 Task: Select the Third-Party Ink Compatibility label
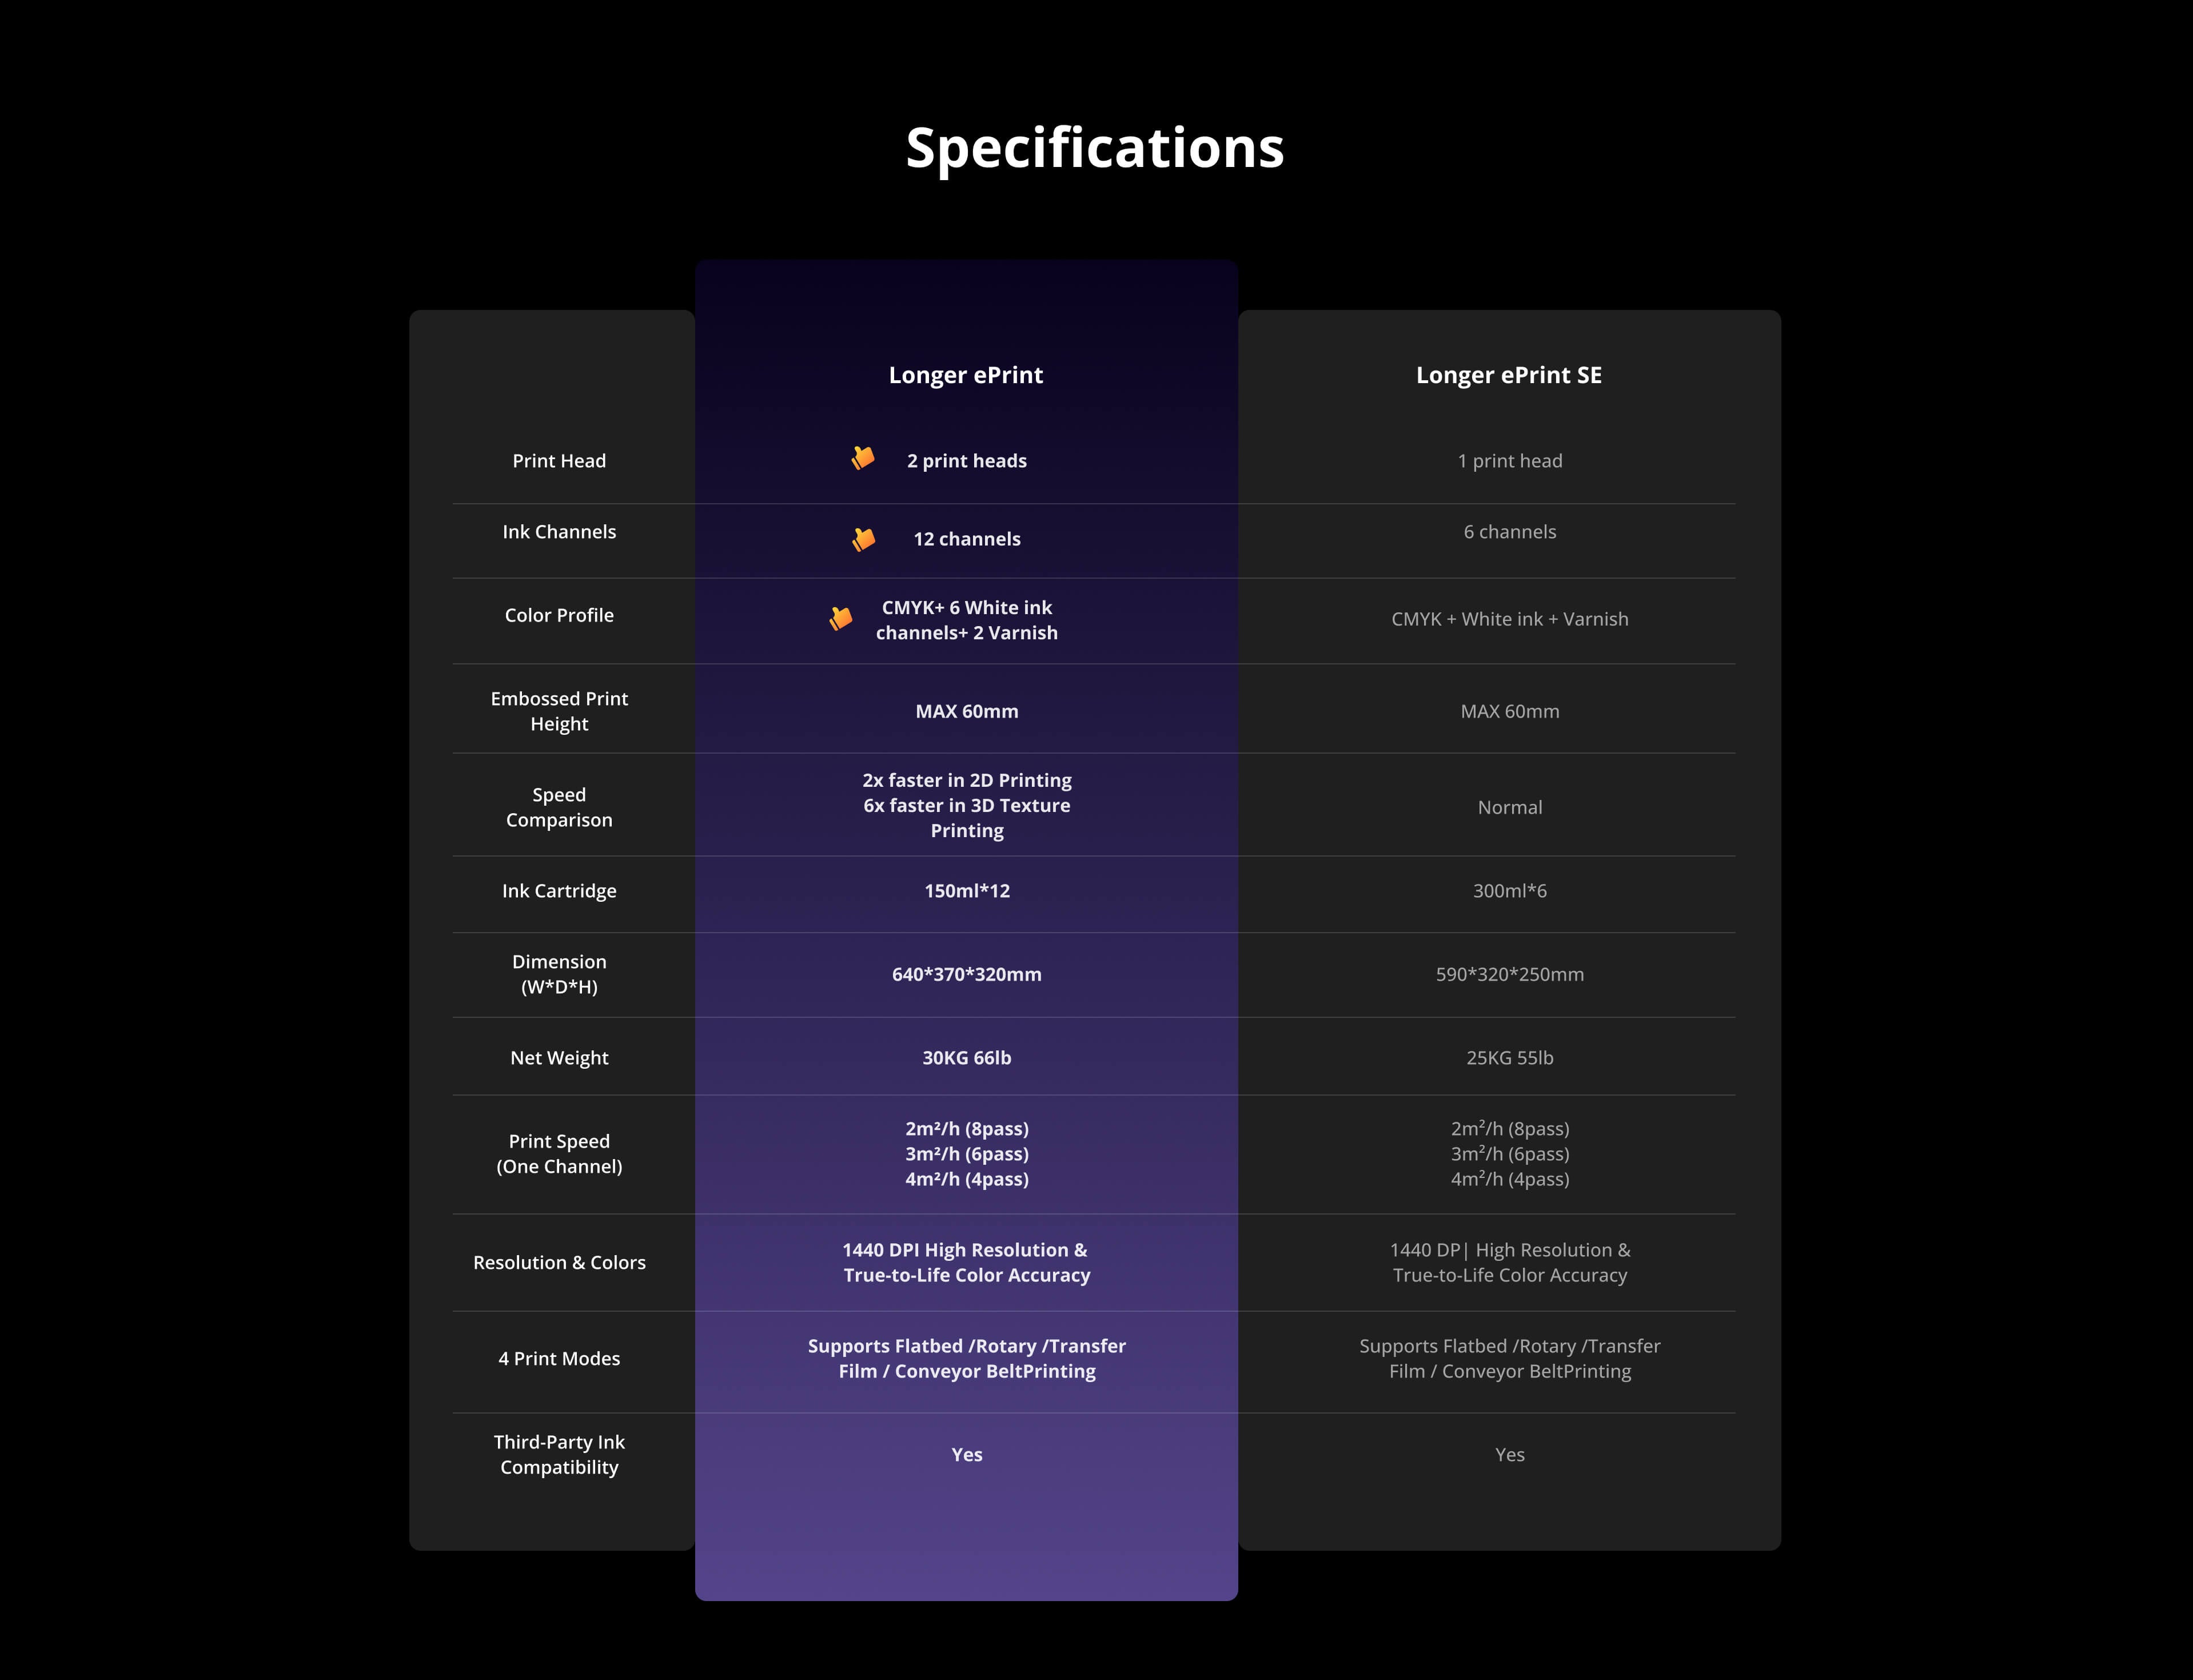tap(559, 1455)
